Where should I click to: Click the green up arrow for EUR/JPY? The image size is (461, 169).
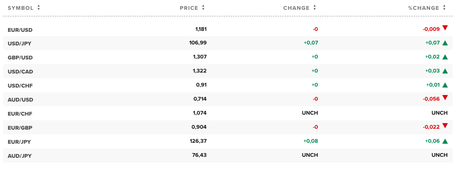(x=445, y=141)
